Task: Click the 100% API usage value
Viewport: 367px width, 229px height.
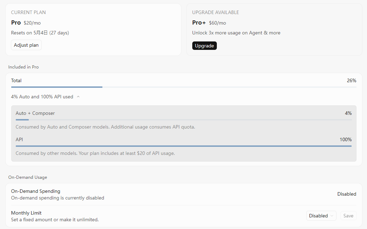Action: (345, 139)
